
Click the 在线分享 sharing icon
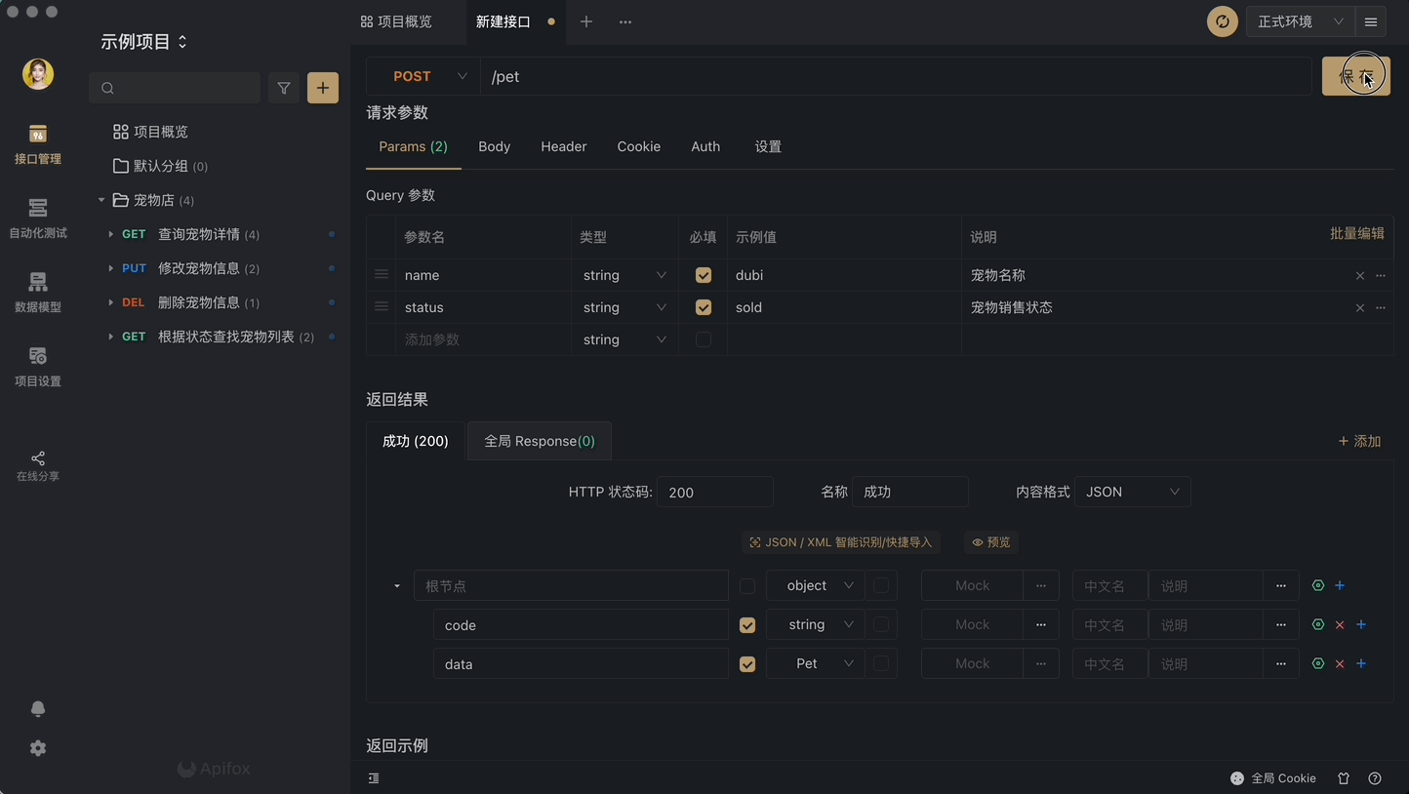37,458
